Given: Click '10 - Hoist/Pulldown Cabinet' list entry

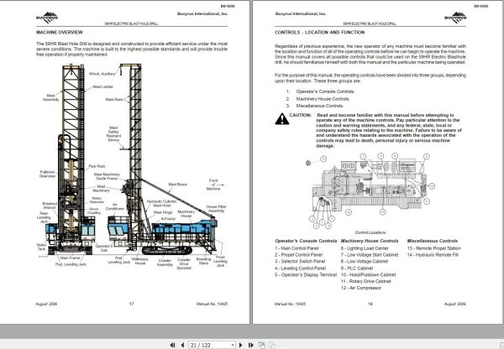Looking at the screenshot, I should (x=369, y=275).
